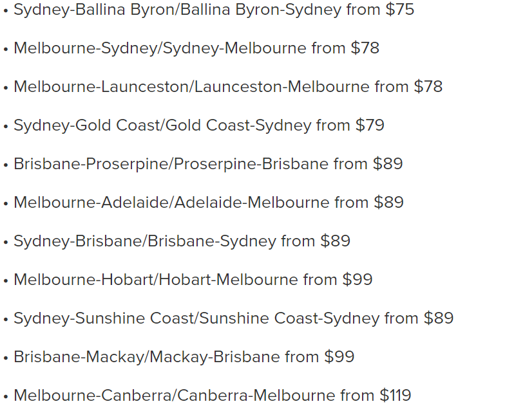The width and height of the screenshot is (505, 404).
Task: Click the text Hobart-Melbourne
Action: click(x=228, y=279)
